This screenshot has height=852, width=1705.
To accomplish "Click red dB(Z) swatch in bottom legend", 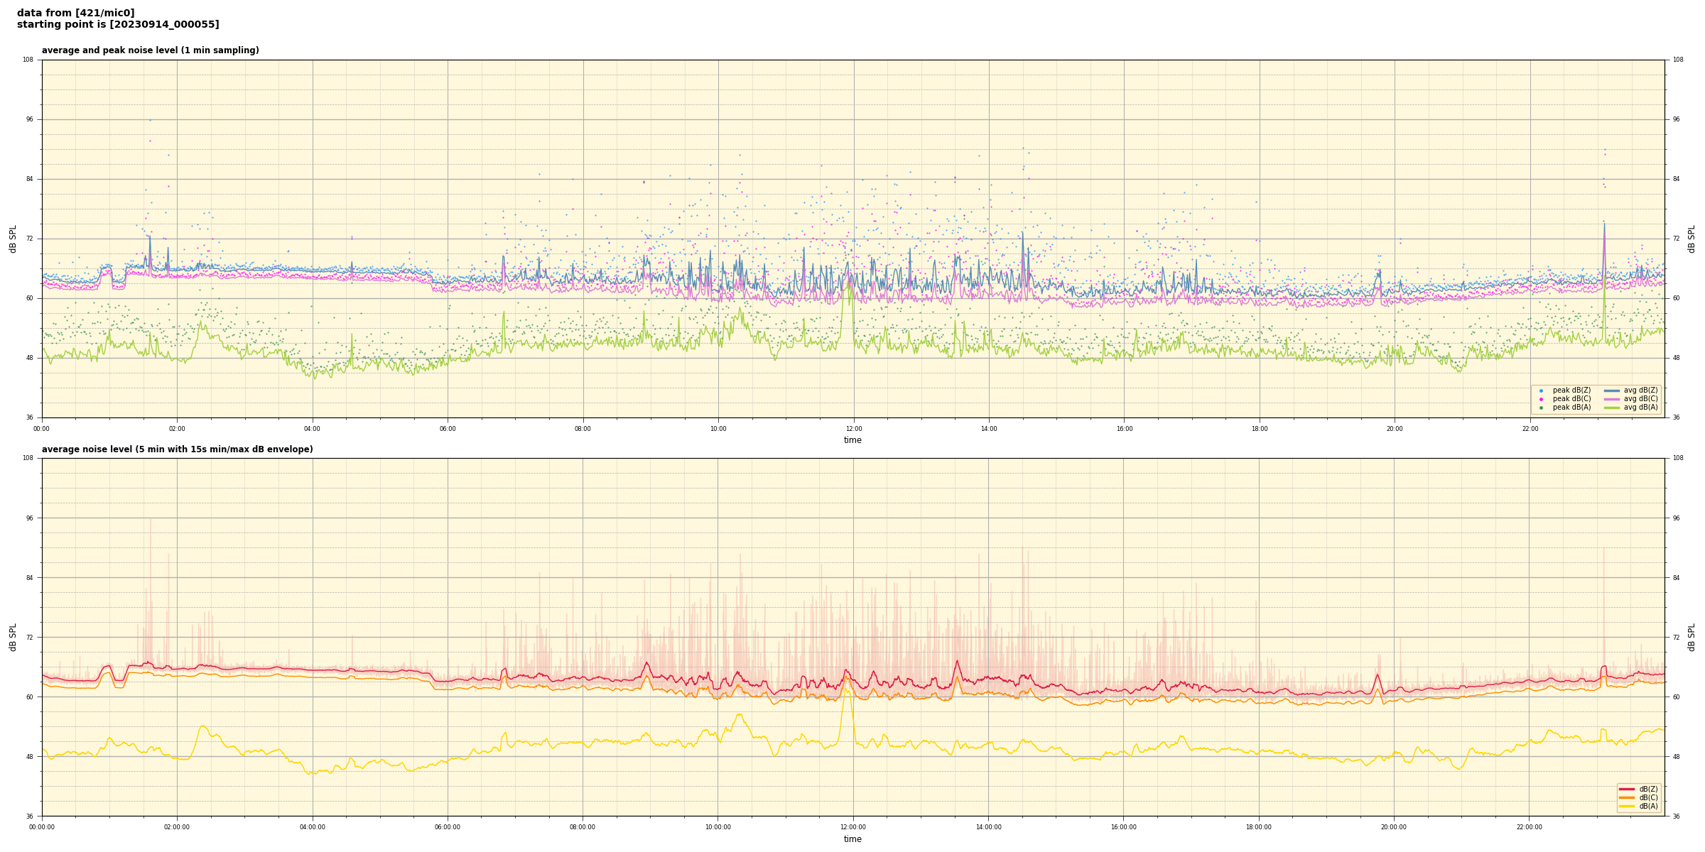I will 1627,789.
